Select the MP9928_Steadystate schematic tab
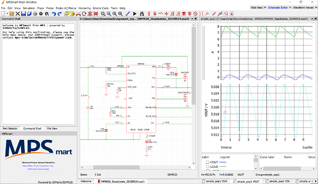Viewport: 318px width, 184px height. point(121,181)
